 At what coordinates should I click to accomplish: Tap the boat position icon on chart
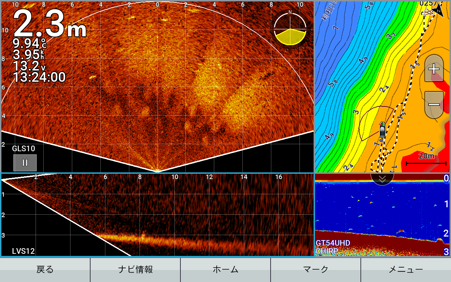pos(382,129)
